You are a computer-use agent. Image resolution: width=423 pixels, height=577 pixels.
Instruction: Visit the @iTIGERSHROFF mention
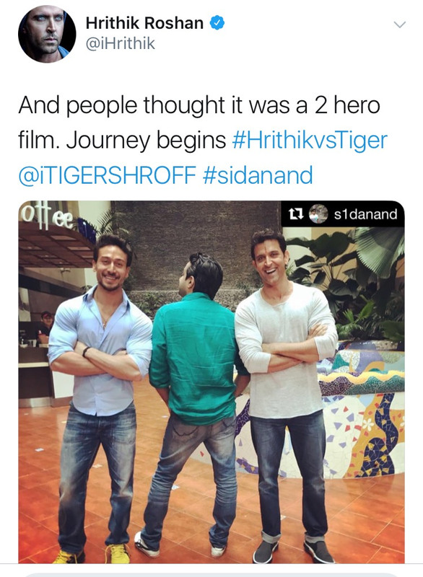click(107, 175)
